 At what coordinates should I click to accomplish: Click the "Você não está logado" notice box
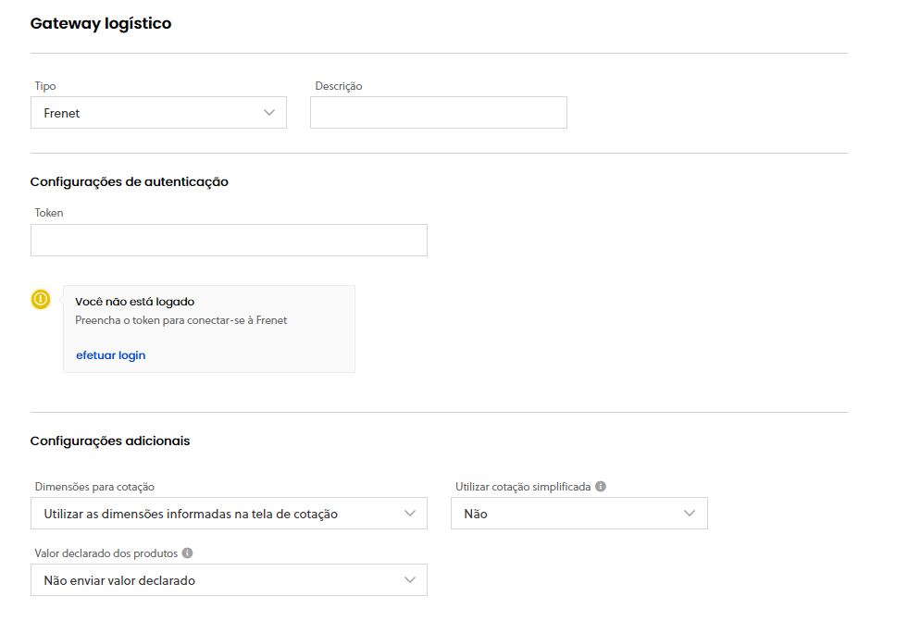coord(208,329)
